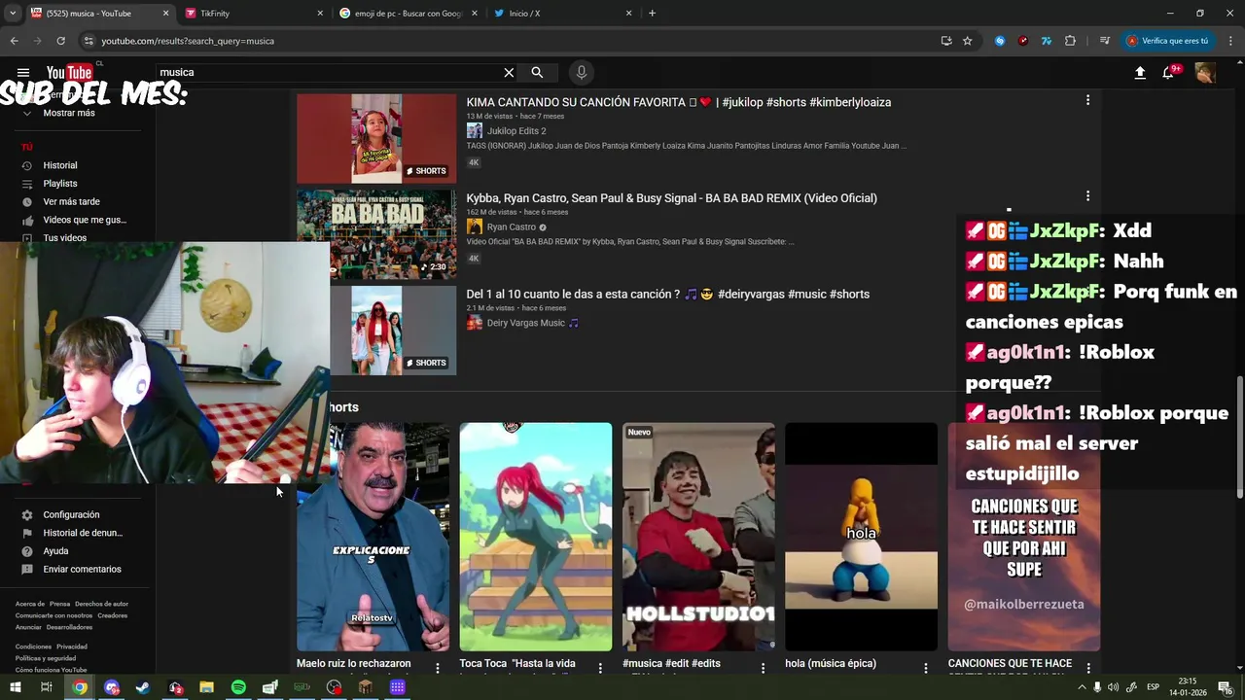Image resolution: width=1245 pixels, height=700 pixels.
Task: Open options menu for BA BA BAD REMIX
Action: (x=1087, y=196)
